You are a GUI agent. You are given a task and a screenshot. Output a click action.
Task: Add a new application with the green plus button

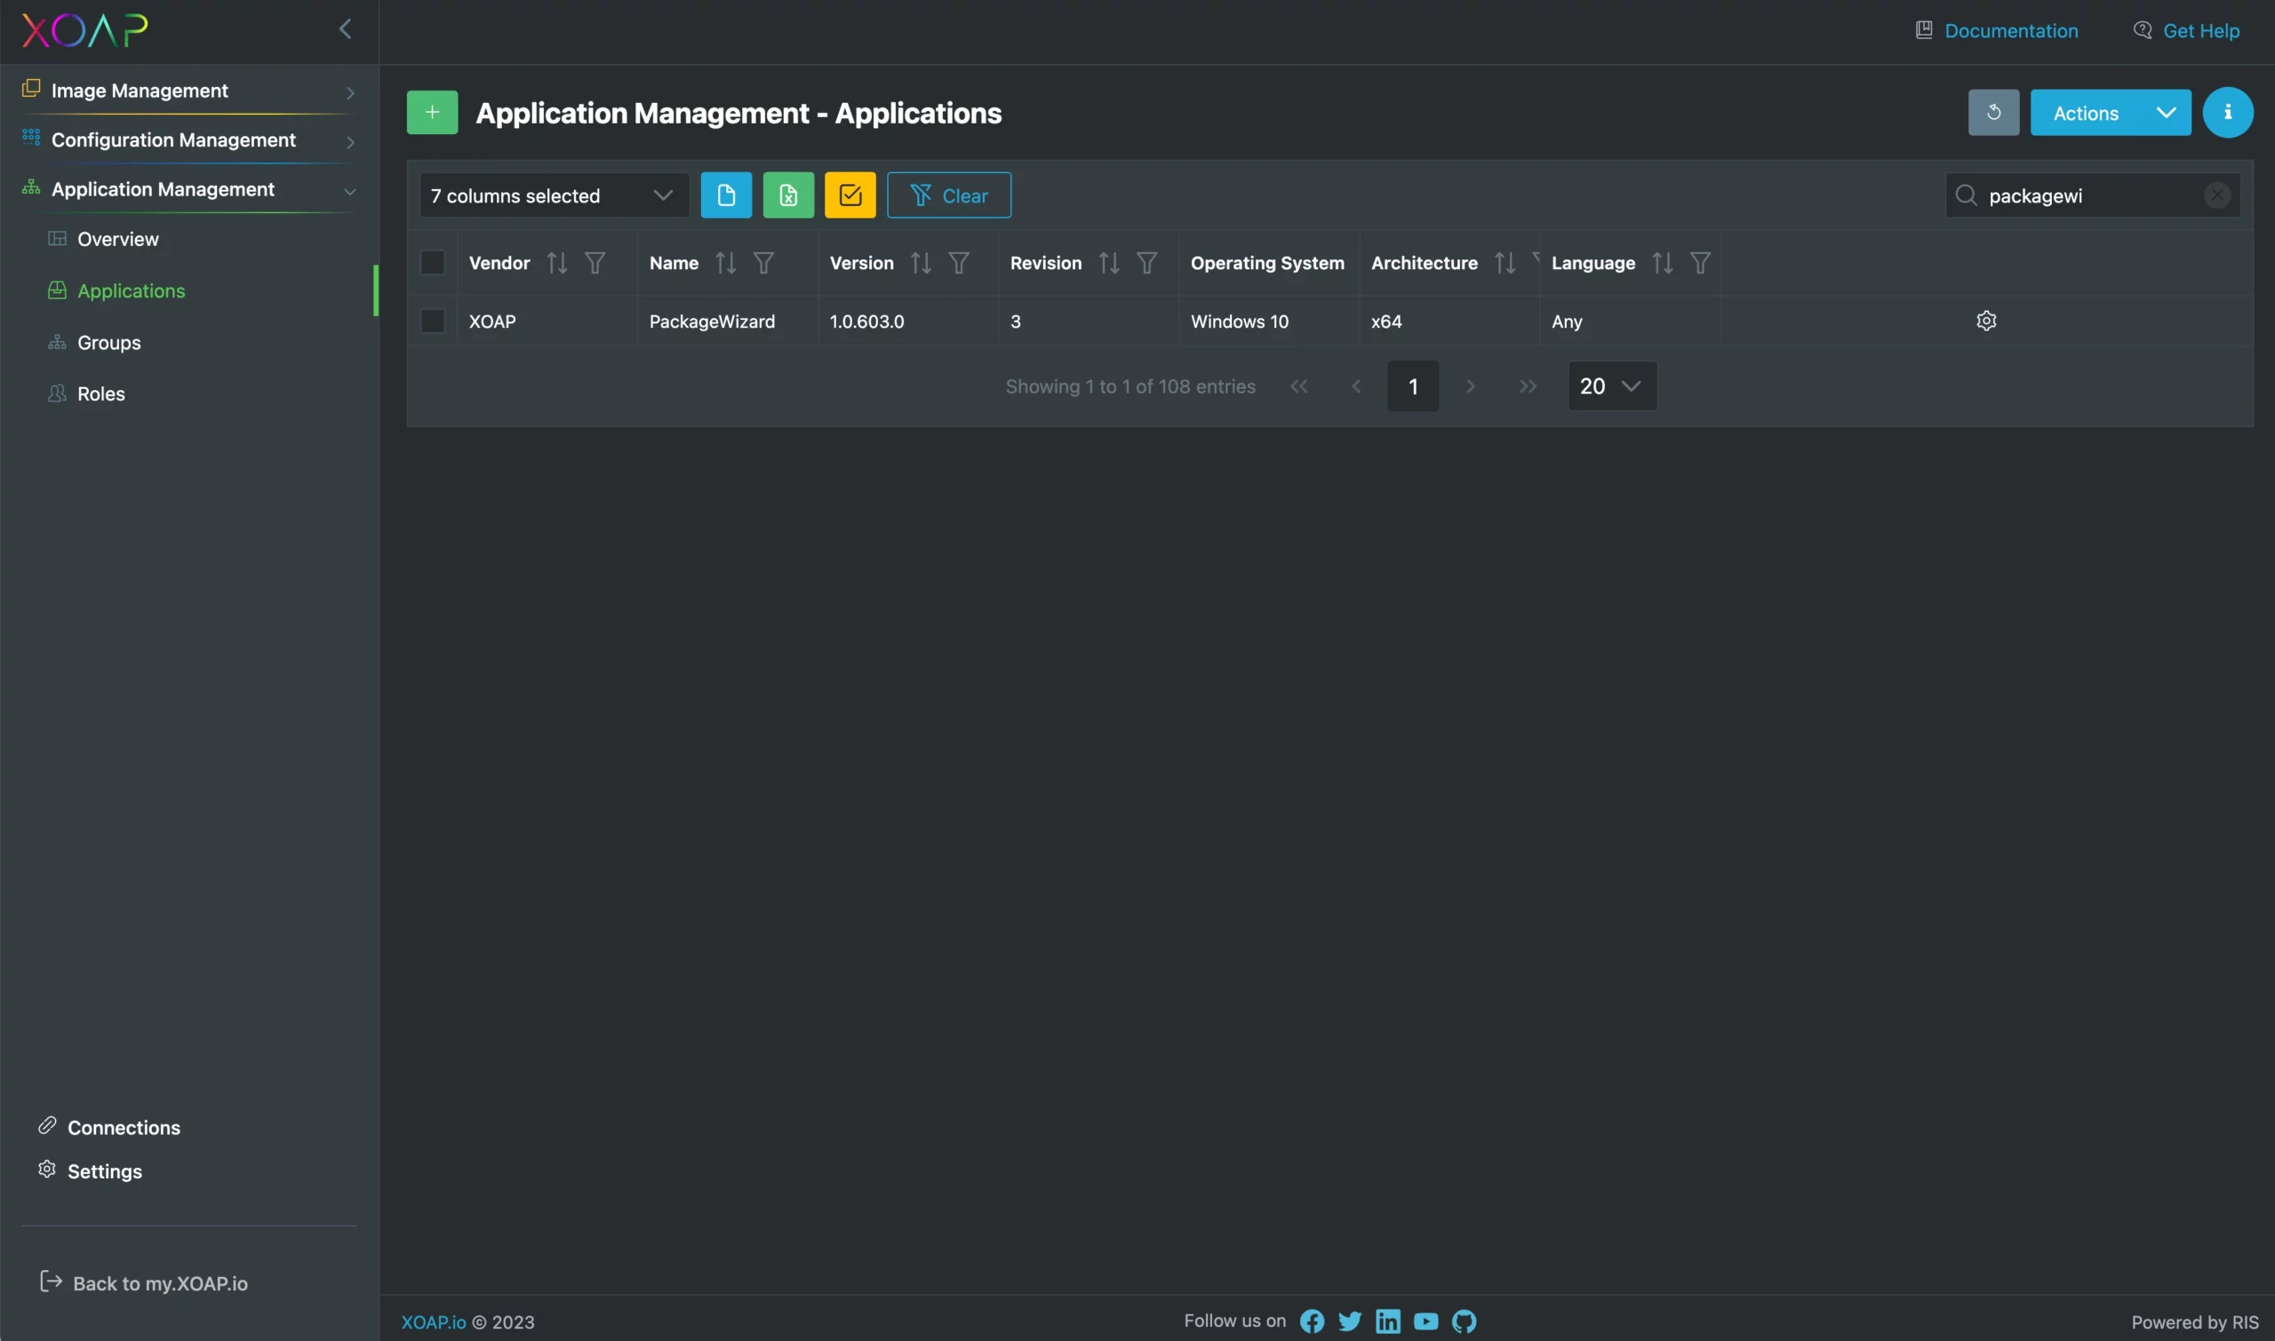click(432, 112)
